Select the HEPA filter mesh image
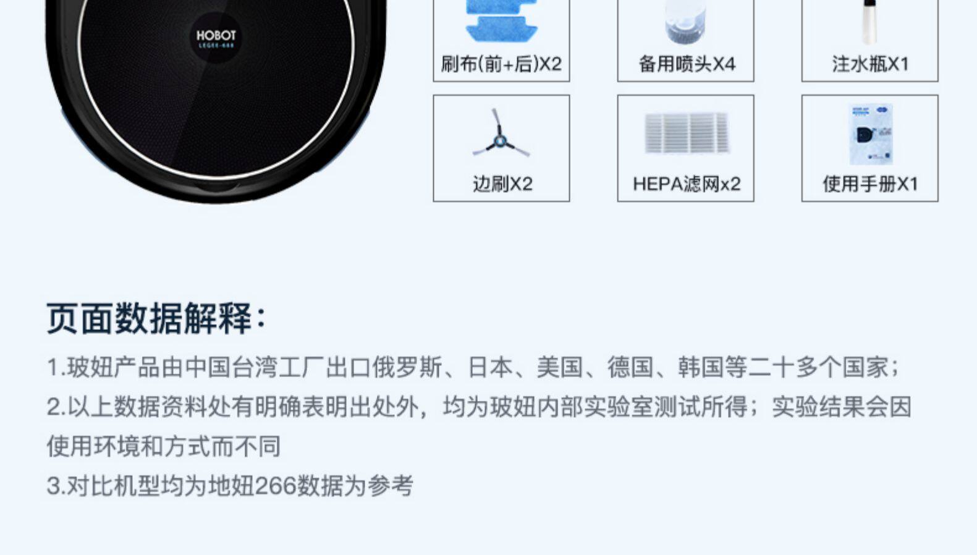Screen dimensions: 977x555 [686, 133]
